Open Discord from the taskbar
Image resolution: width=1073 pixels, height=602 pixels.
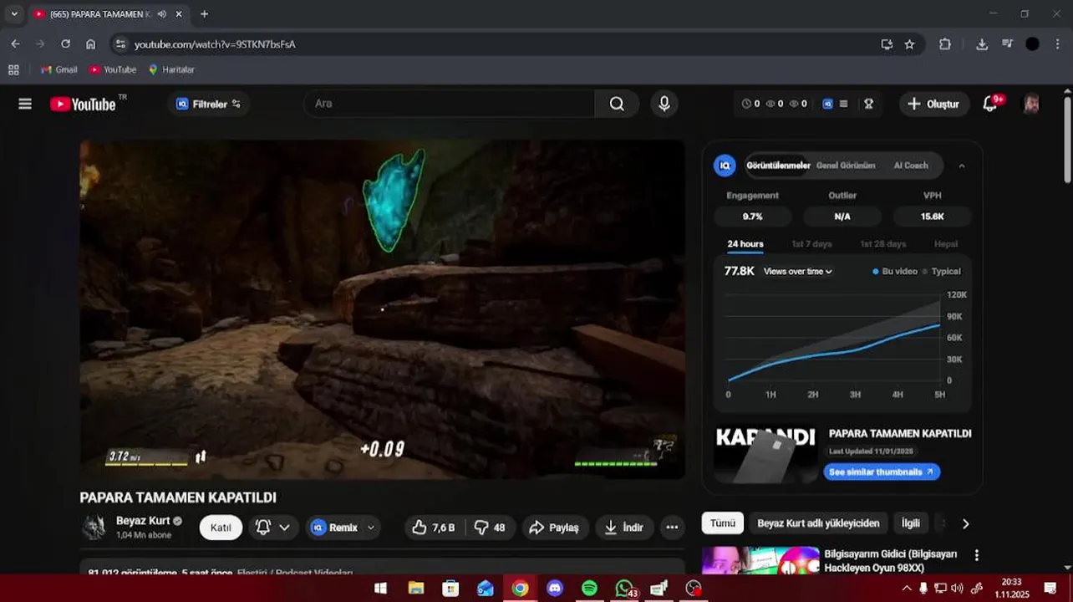pyautogui.click(x=555, y=589)
